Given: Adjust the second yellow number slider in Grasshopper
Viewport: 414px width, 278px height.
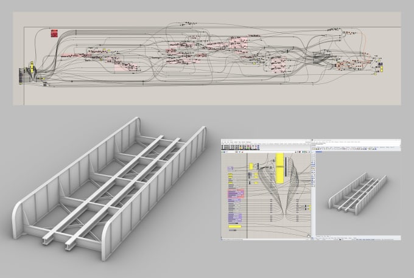Looking at the screenshot, I should pyautogui.click(x=230, y=177).
